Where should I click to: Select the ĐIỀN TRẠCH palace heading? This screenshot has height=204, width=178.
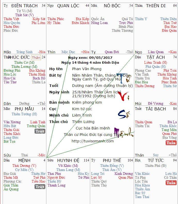[x=24, y=6]
